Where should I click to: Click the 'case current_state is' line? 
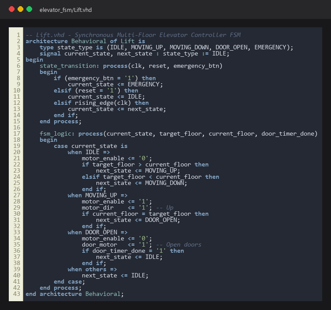91,146
